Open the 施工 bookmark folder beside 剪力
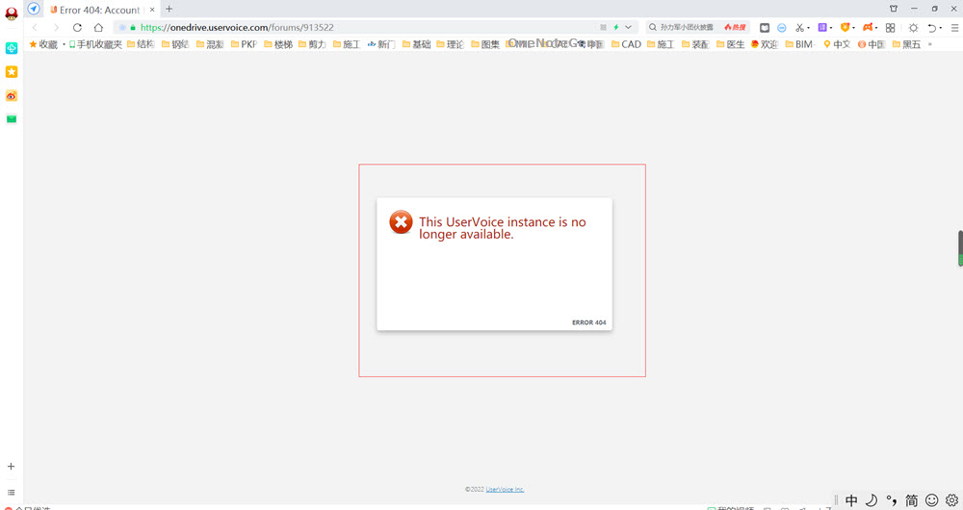The height and width of the screenshot is (510, 963). (347, 44)
